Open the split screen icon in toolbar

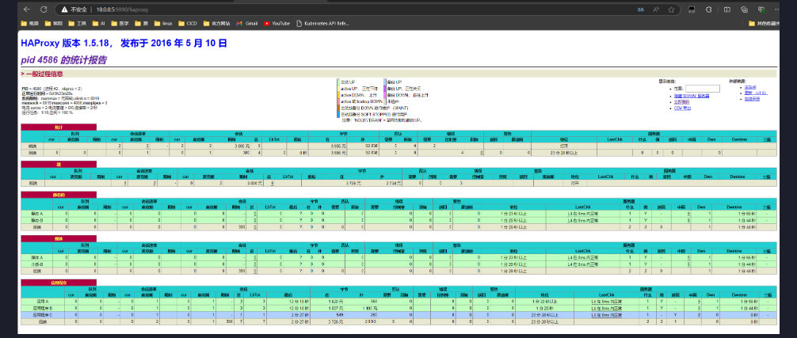pos(726,9)
